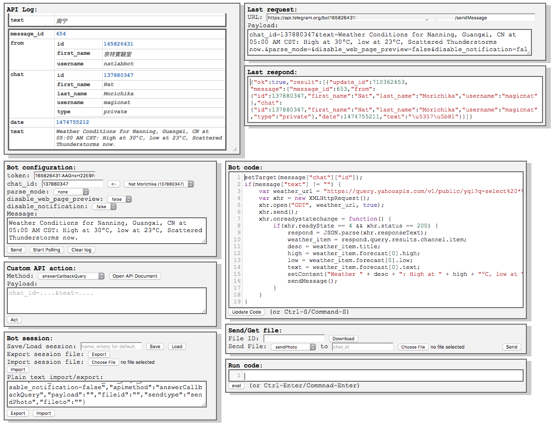
Task: Open the disable_notification dropdown
Action: point(104,206)
